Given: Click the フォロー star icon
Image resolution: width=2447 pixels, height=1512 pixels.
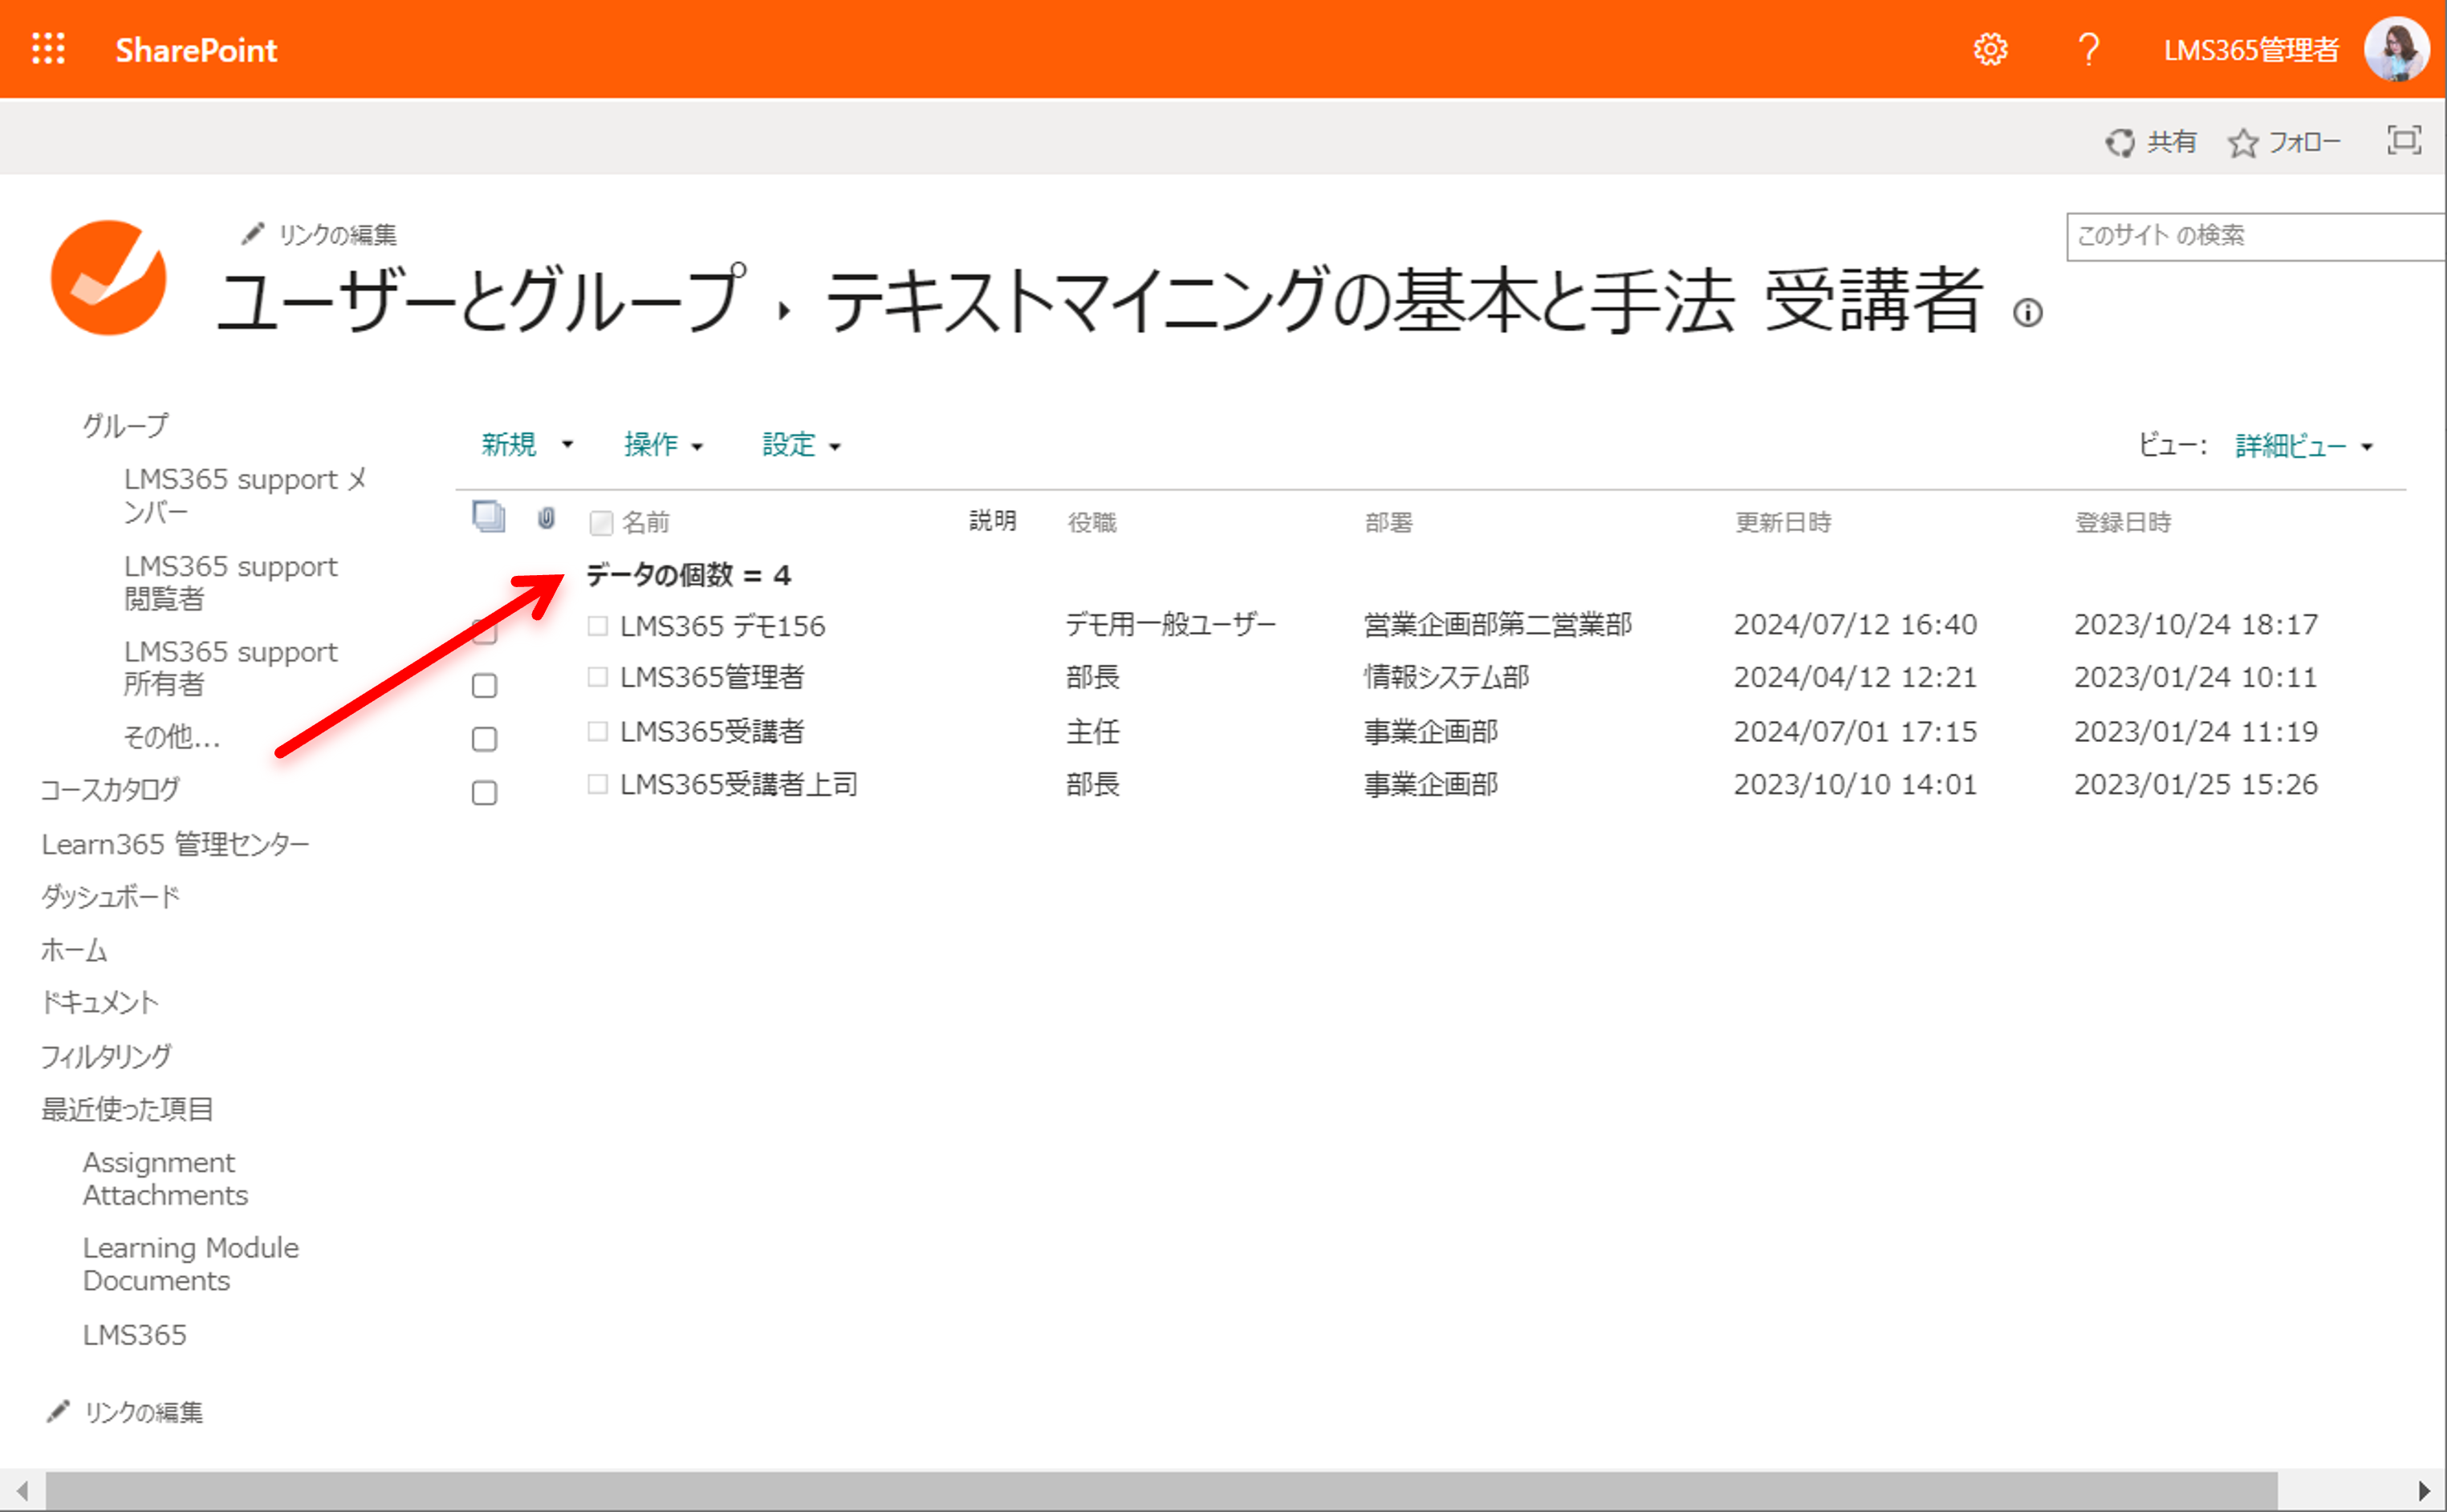Looking at the screenshot, I should pos(2242,143).
